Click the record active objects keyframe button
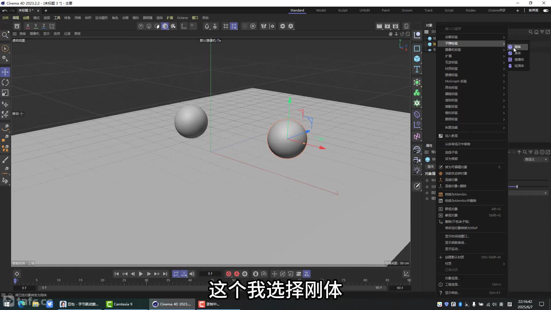The image size is (551, 310). (x=229, y=274)
